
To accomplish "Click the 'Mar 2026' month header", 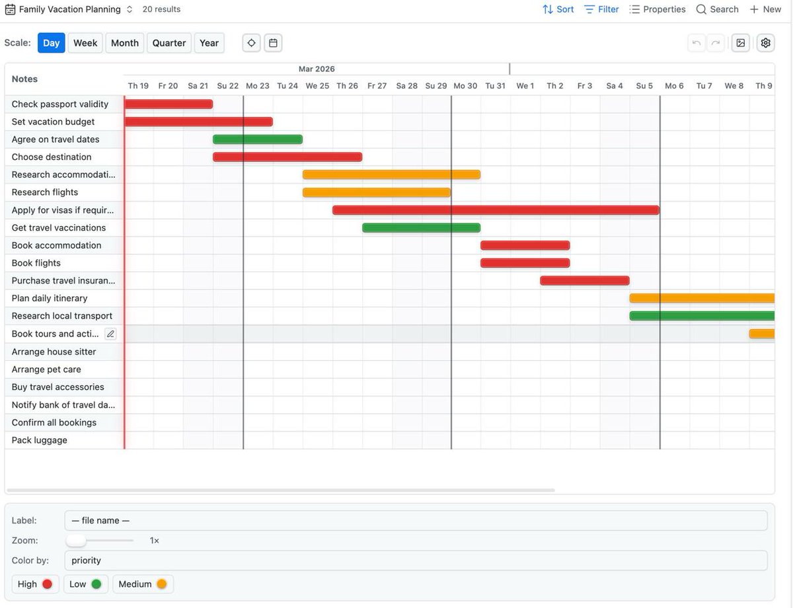I will (317, 69).
